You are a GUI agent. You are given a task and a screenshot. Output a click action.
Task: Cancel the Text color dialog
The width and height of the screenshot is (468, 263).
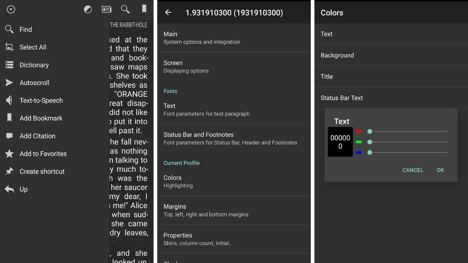(413, 170)
